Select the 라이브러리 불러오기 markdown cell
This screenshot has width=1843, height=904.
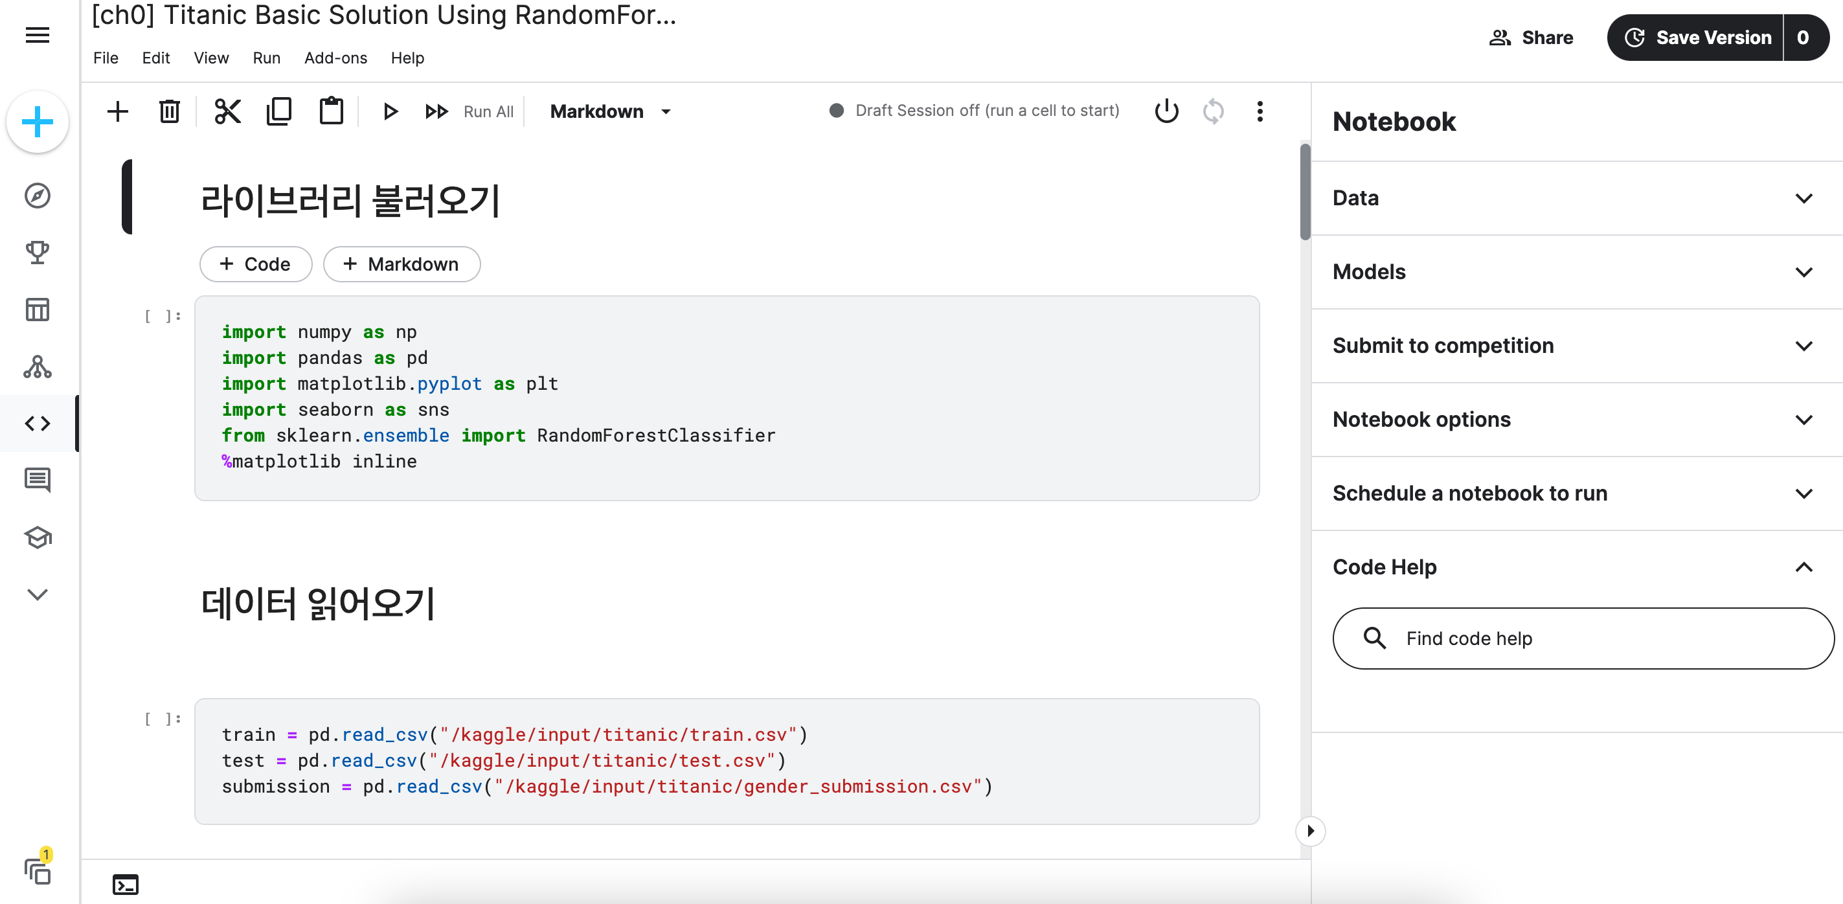(x=350, y=200)
